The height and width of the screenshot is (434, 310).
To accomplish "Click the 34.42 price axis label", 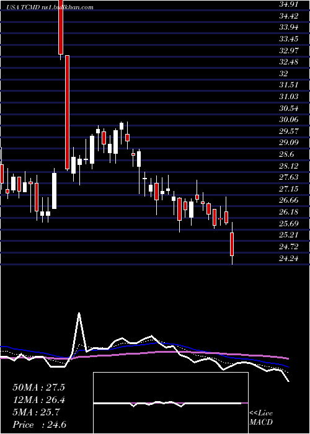I will click(288, 15).
